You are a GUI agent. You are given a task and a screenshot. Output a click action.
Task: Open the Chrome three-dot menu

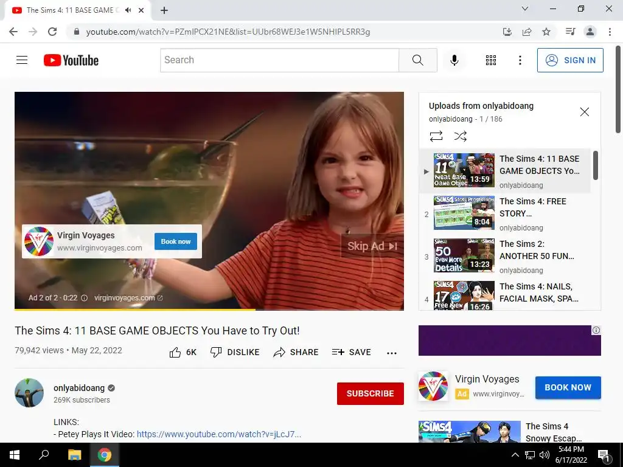[x=610, y=32]
